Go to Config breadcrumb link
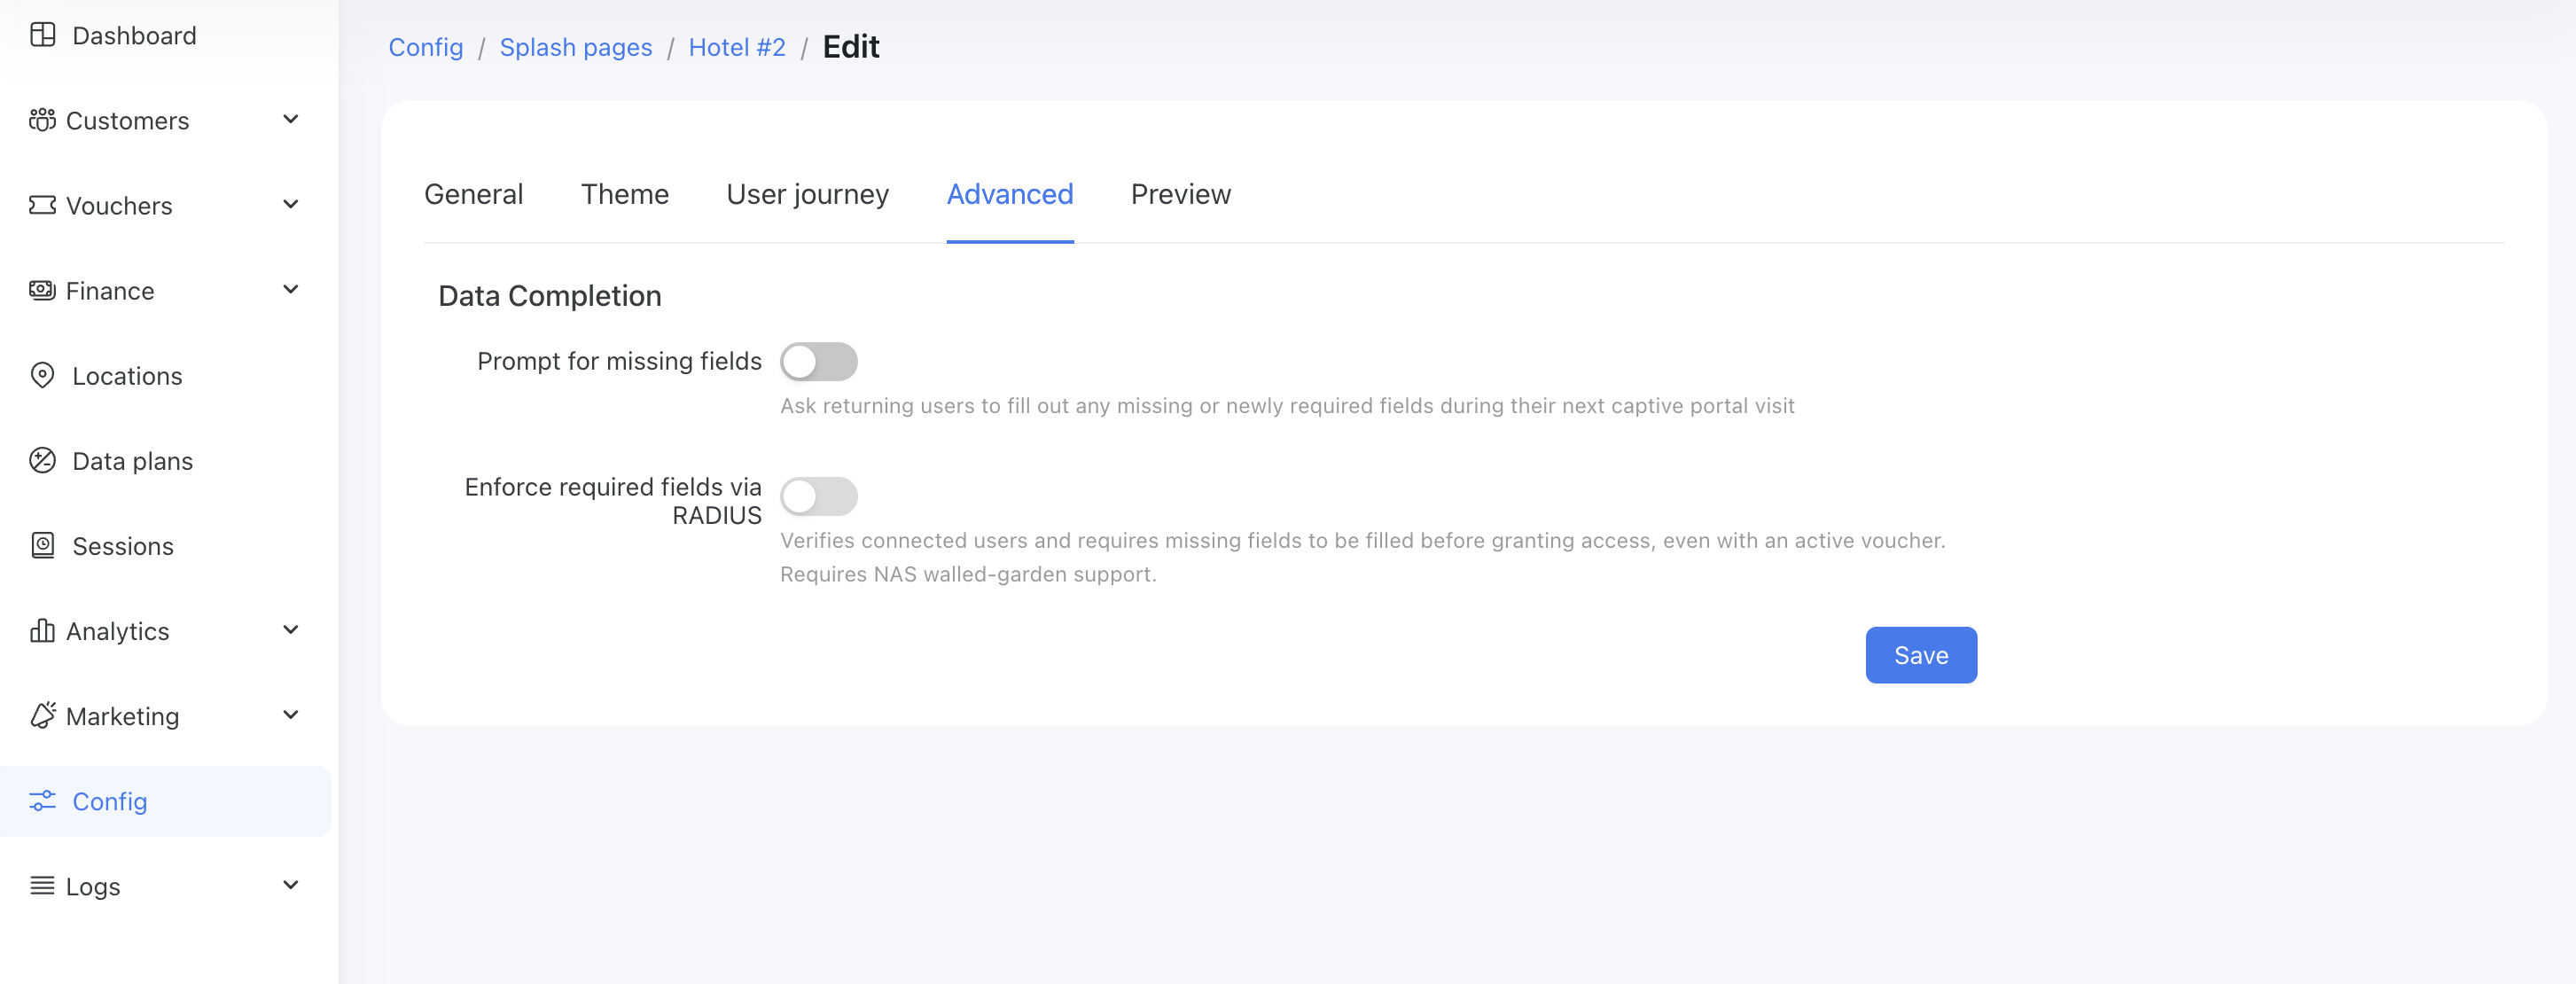The height and width of the screenshot is (984, 2576). (x=426, y=47)
